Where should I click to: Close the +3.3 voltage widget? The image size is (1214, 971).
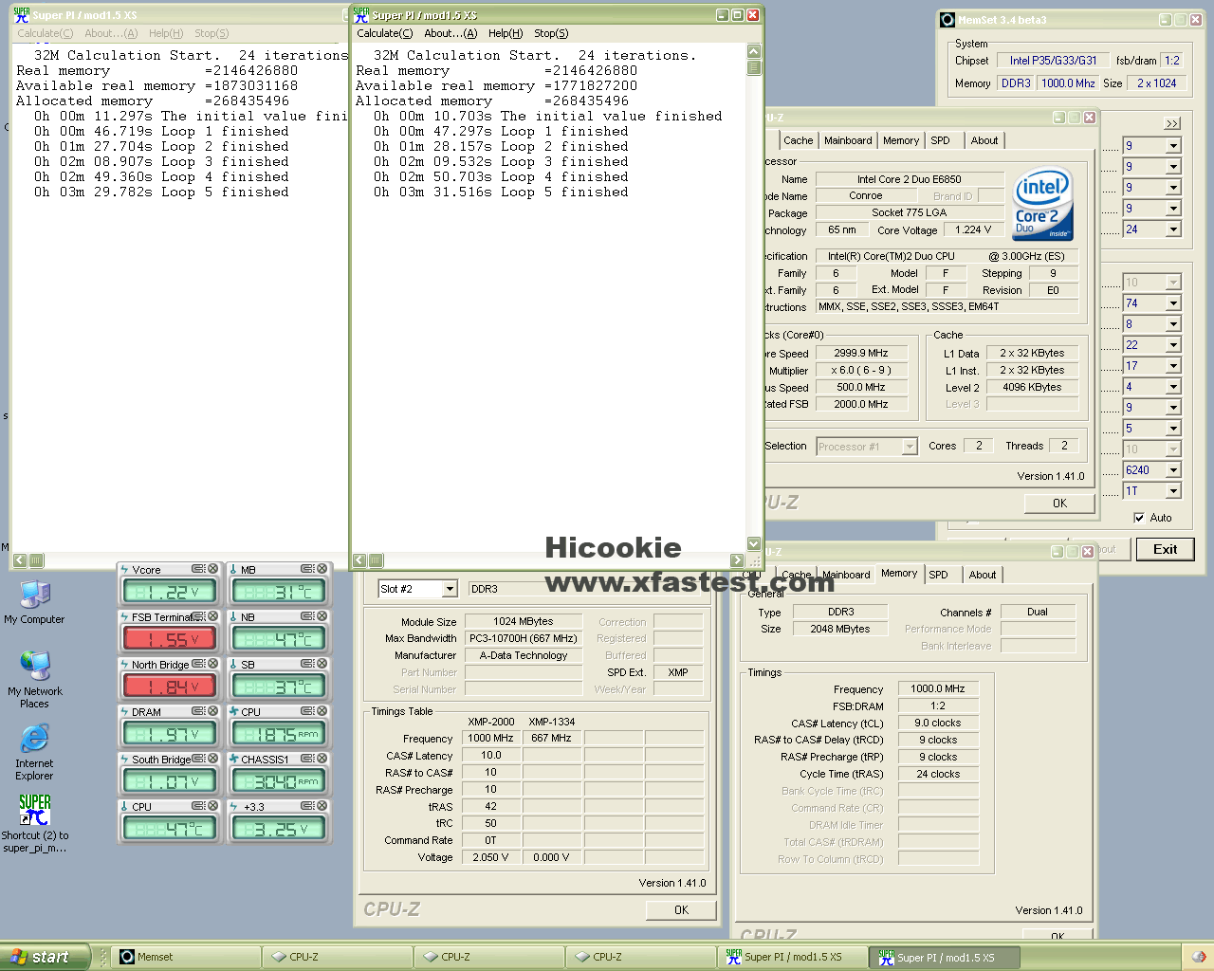322,806
